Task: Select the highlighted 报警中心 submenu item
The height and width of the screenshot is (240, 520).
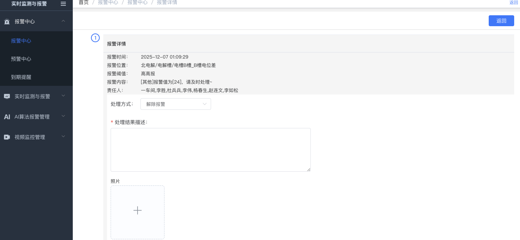Action: point(21,41)
